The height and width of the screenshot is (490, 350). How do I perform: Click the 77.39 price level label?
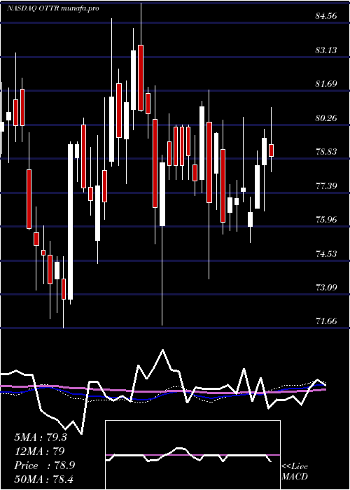tap(326, 185)
